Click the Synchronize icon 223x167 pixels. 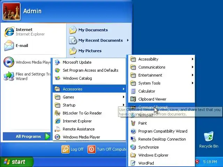point(133,147)
